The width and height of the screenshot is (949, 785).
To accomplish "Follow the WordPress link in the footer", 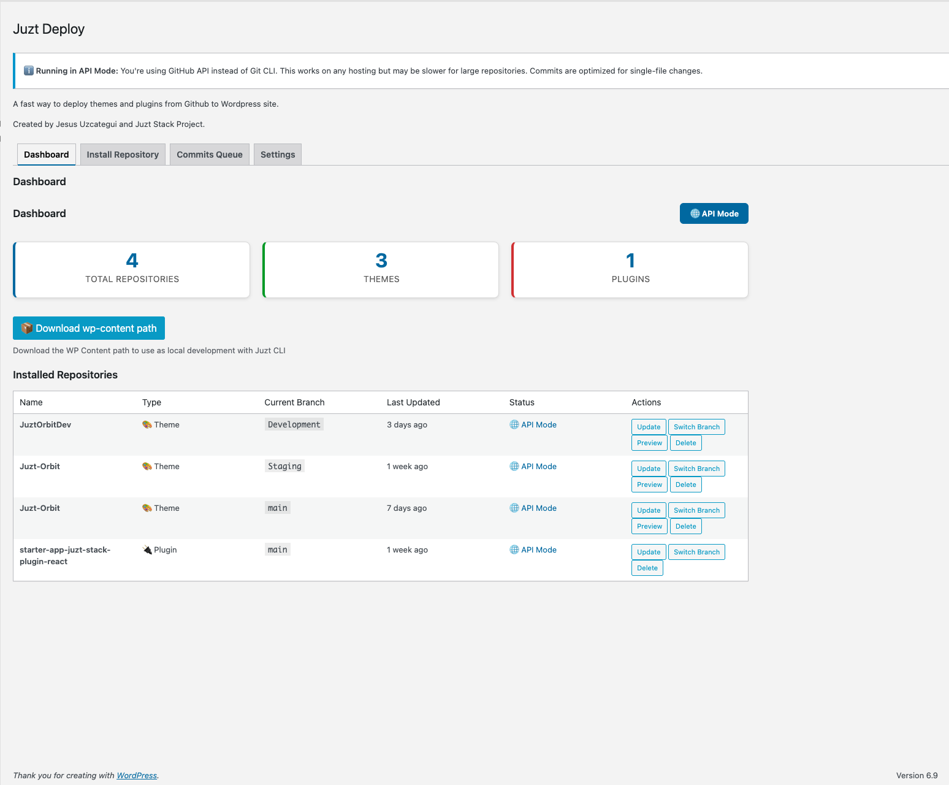I will (x=137, y=775).
